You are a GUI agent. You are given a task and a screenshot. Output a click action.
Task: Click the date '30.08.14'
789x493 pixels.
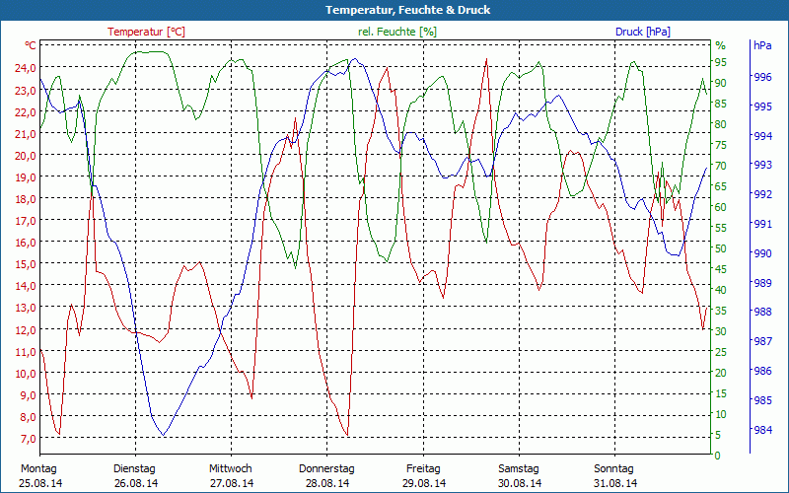point(520,483)
